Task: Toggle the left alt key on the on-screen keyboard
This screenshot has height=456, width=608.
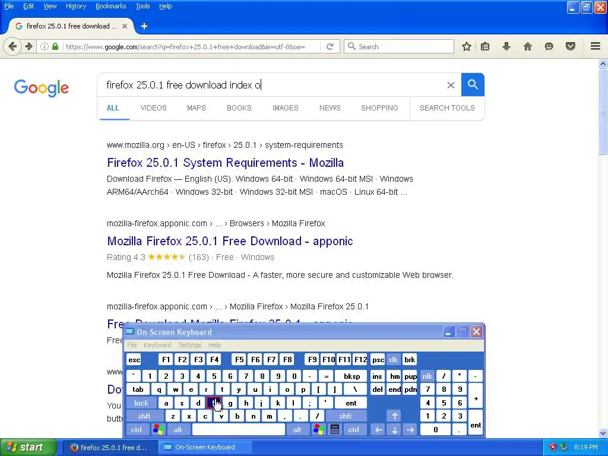Action: coord(178,430)
